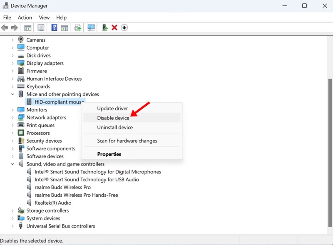The image size is (333, 245).
Task: Open the Action menu
Action: pos(25,17)
